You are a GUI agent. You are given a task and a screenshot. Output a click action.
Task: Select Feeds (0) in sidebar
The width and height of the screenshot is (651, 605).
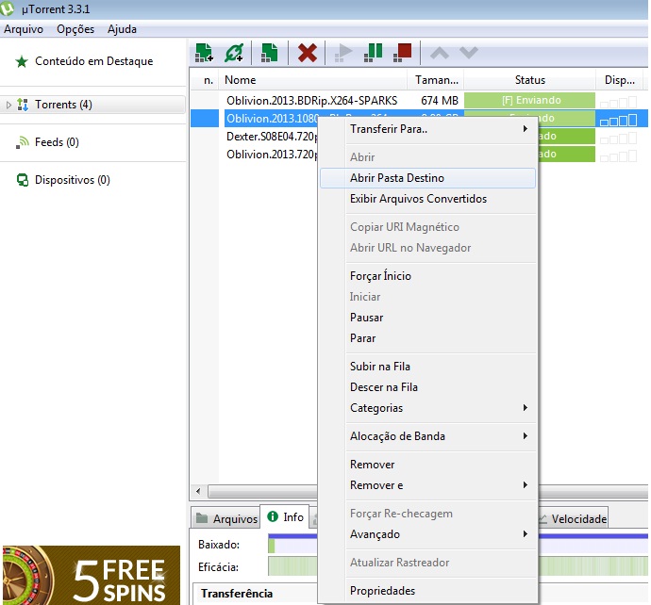pos(57,142)
